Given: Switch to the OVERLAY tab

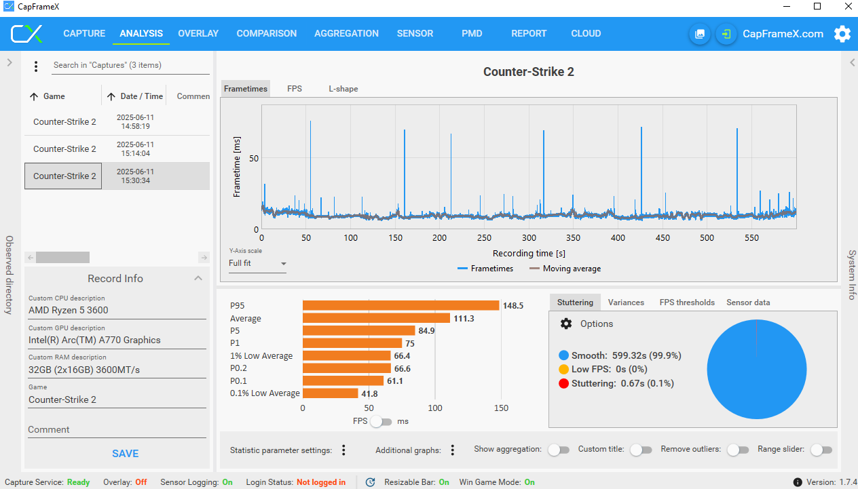Looking at the screenshot, I should coord(198,33).
